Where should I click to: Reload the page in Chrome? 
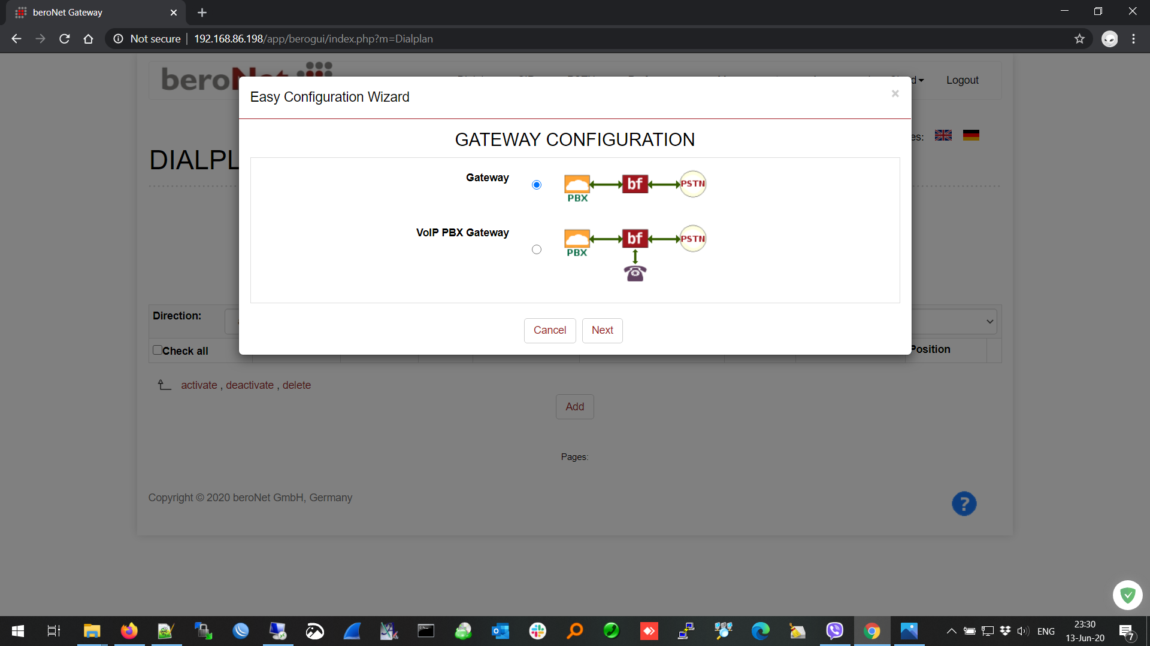(x=65, y=39)
